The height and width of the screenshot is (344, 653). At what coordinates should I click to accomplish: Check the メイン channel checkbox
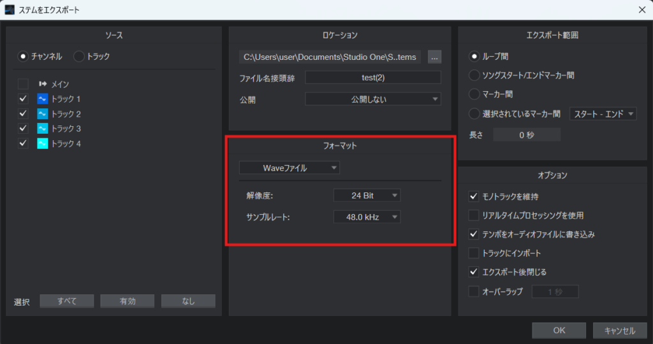pos(23,84)
